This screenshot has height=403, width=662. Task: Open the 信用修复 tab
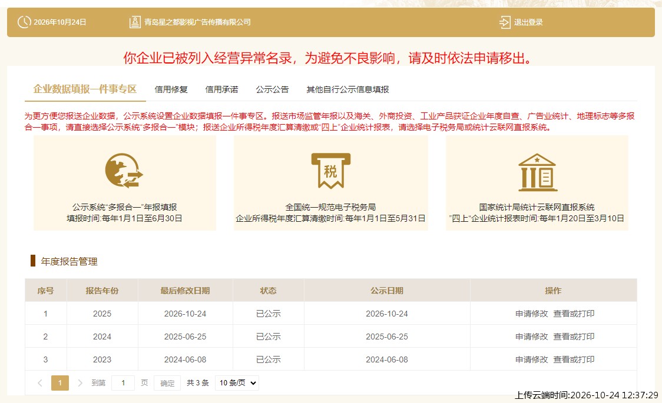coord(171,89)
